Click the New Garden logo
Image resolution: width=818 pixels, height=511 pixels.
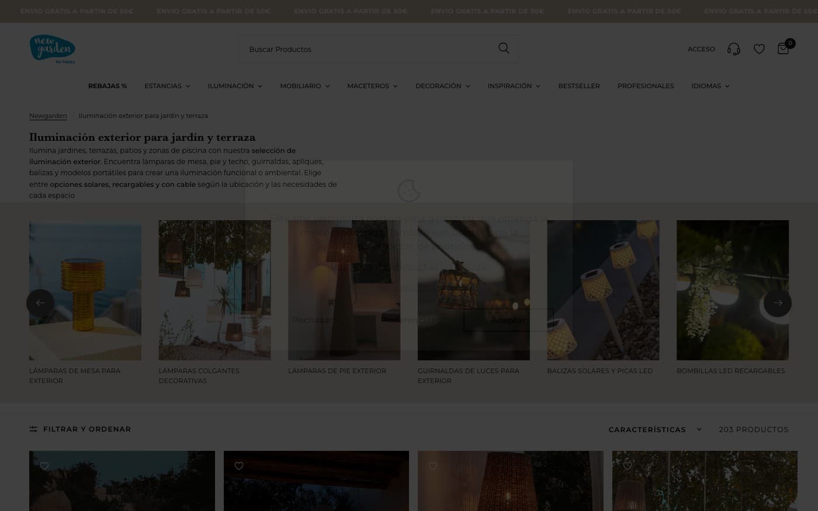[53, 49]
